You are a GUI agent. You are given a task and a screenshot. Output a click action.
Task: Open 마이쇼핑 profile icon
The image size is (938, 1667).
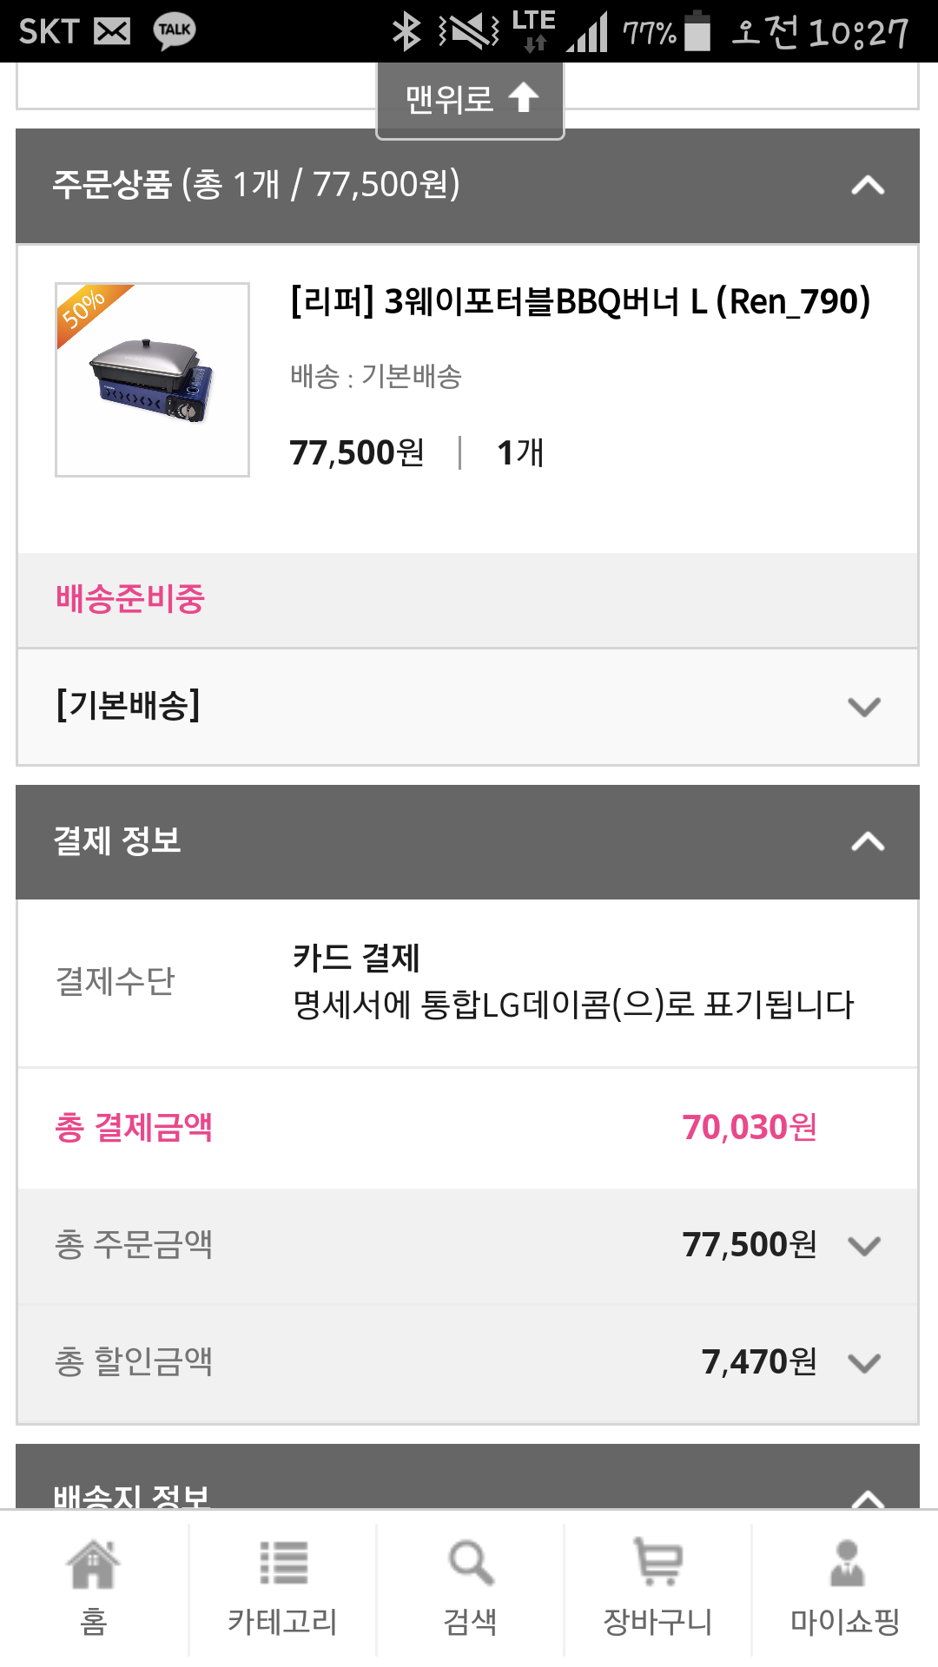pos(845,1563)
